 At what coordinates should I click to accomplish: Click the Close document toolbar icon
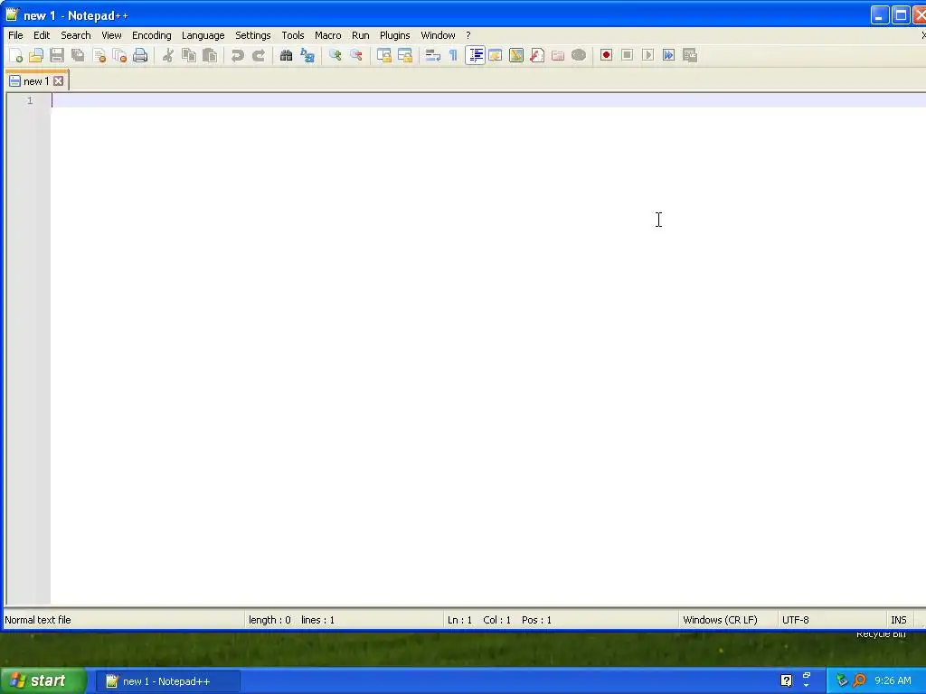[99, 55]
